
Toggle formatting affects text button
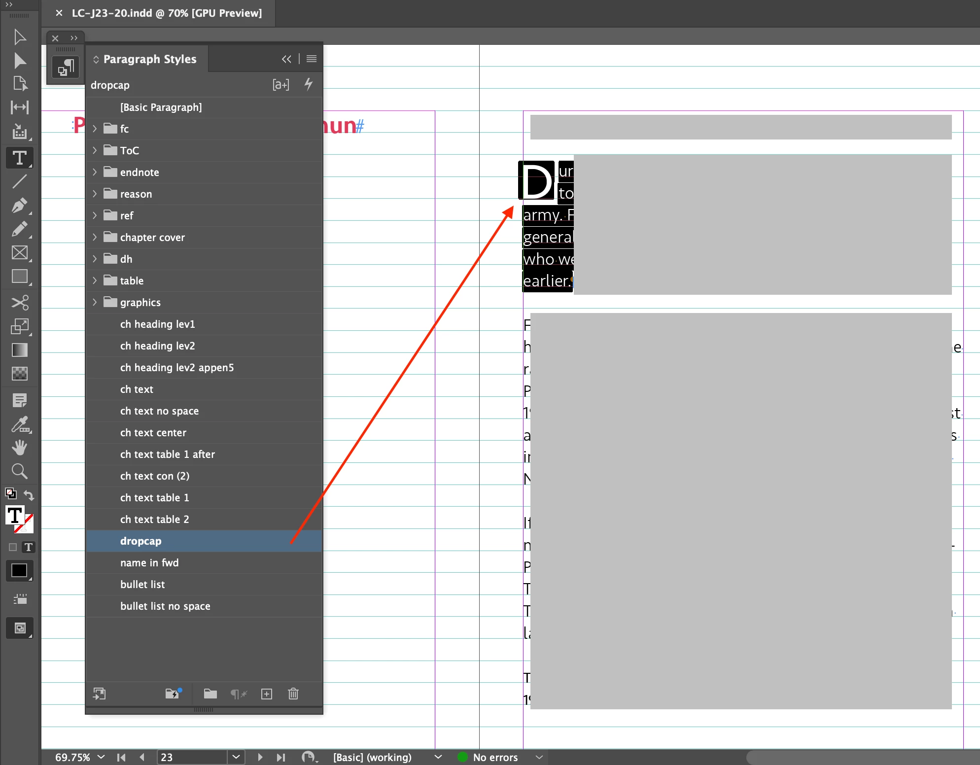pyautogui.click(x=29, y=547)
